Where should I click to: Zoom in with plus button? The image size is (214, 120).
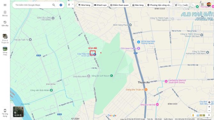tap(209, 107)
